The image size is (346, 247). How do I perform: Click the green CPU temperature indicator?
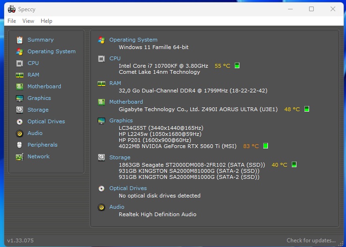(237, 65)
